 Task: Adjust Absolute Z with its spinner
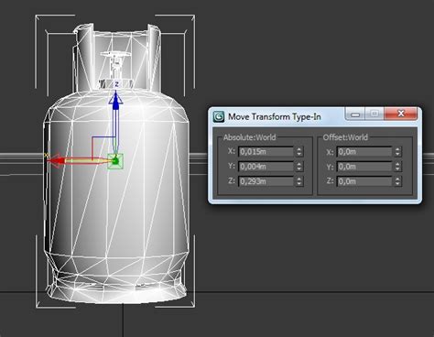(299, 181)
